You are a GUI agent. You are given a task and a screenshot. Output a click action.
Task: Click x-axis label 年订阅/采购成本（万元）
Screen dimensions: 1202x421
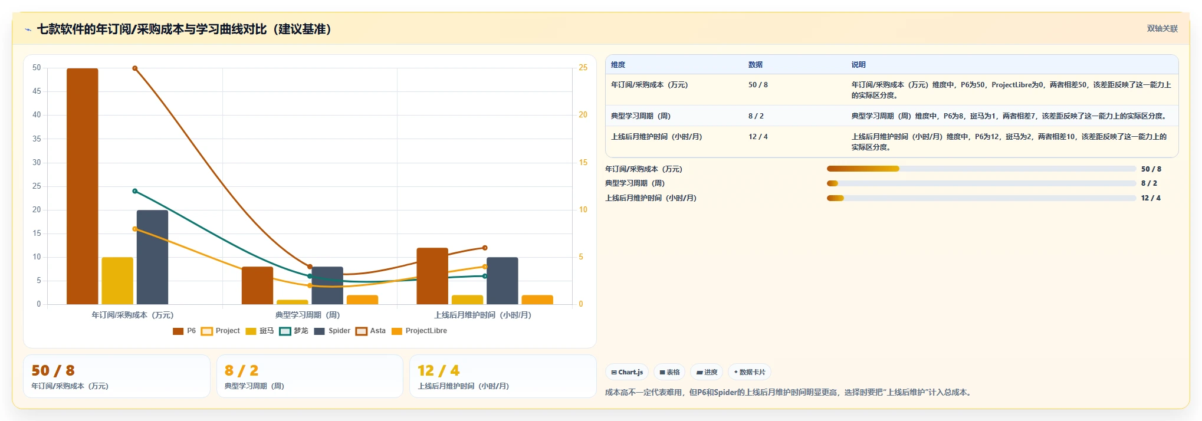click(133, 315)
